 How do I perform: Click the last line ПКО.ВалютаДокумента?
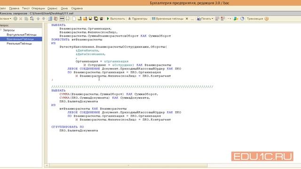[x=79, y=131]
